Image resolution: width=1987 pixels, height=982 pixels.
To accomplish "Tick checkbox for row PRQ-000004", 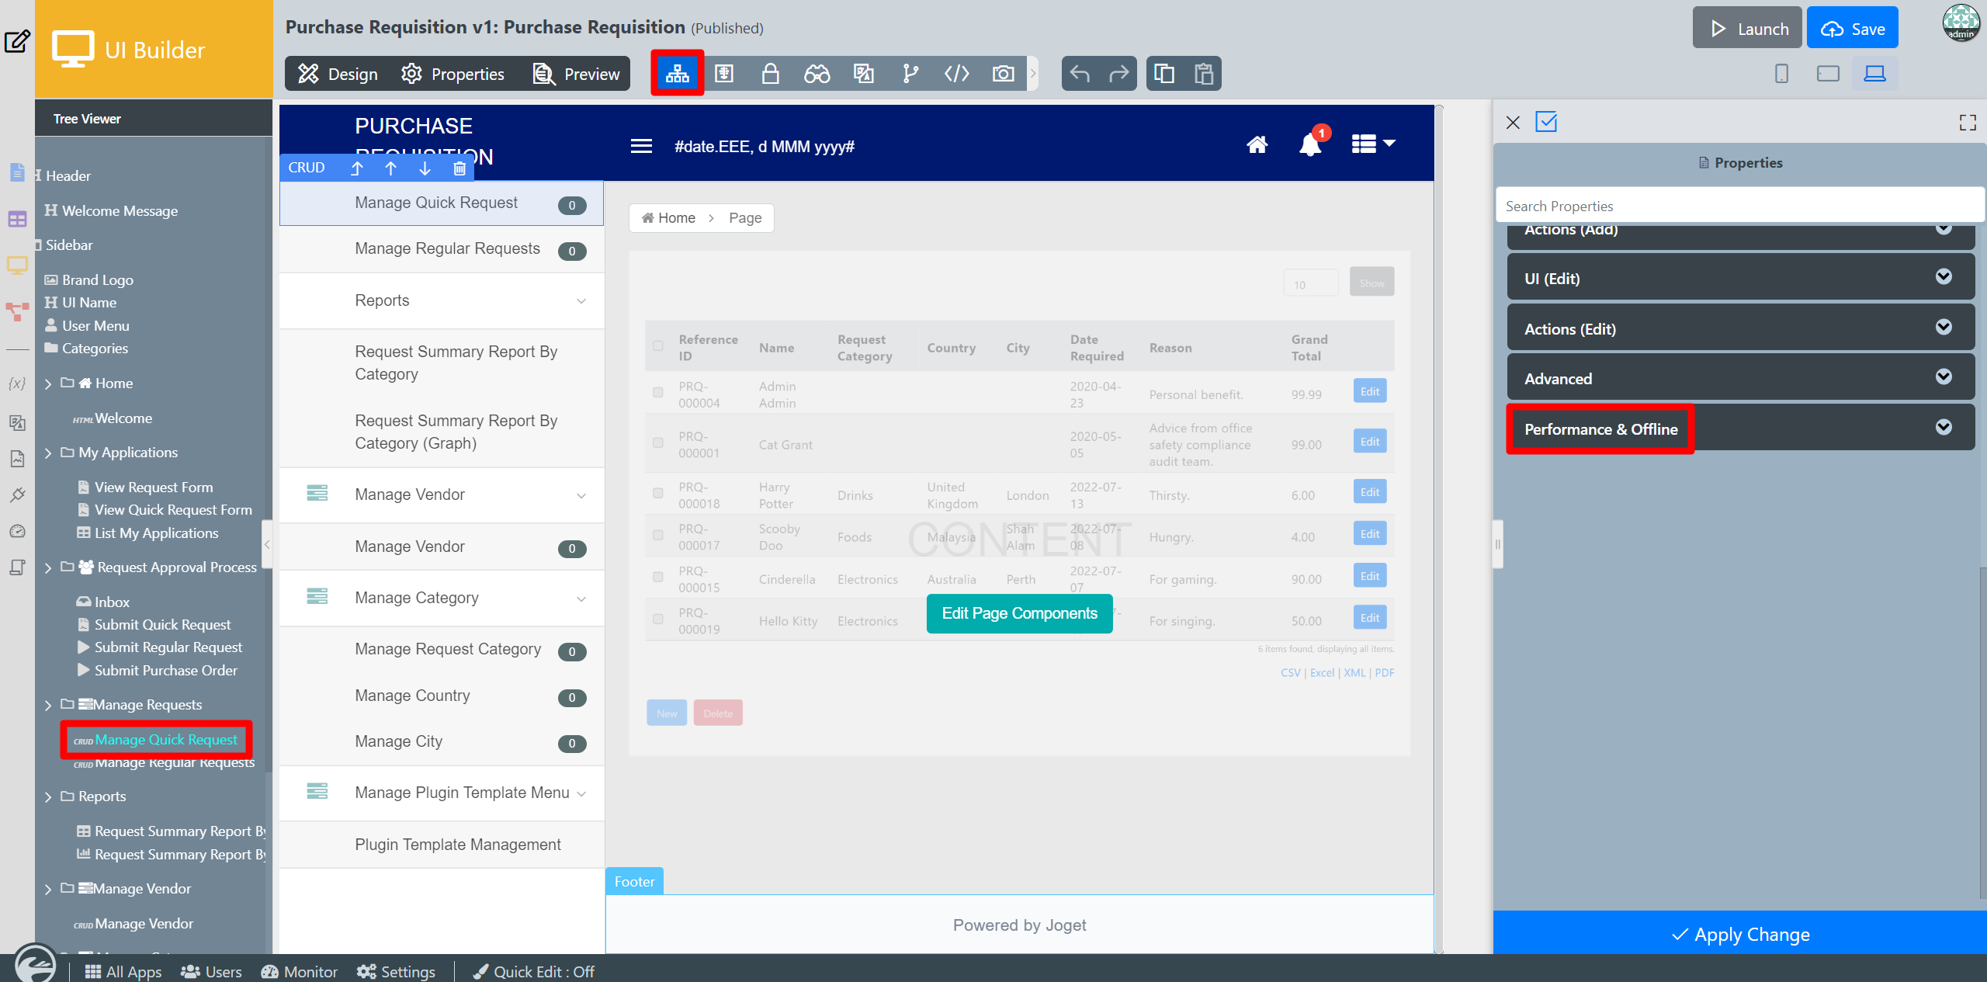I will point(658,393).
